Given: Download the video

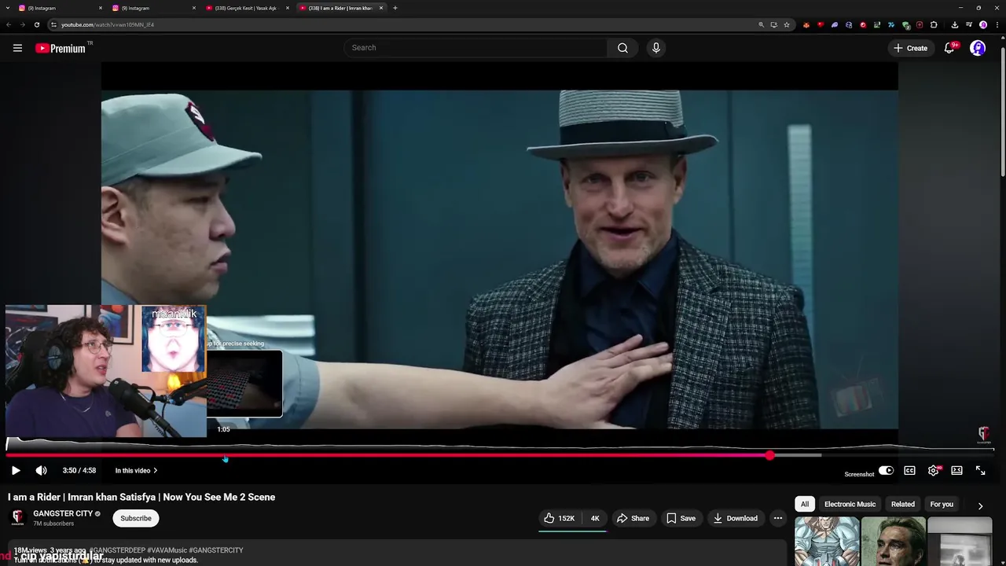Looking at the screenshot, I should 736,518.
